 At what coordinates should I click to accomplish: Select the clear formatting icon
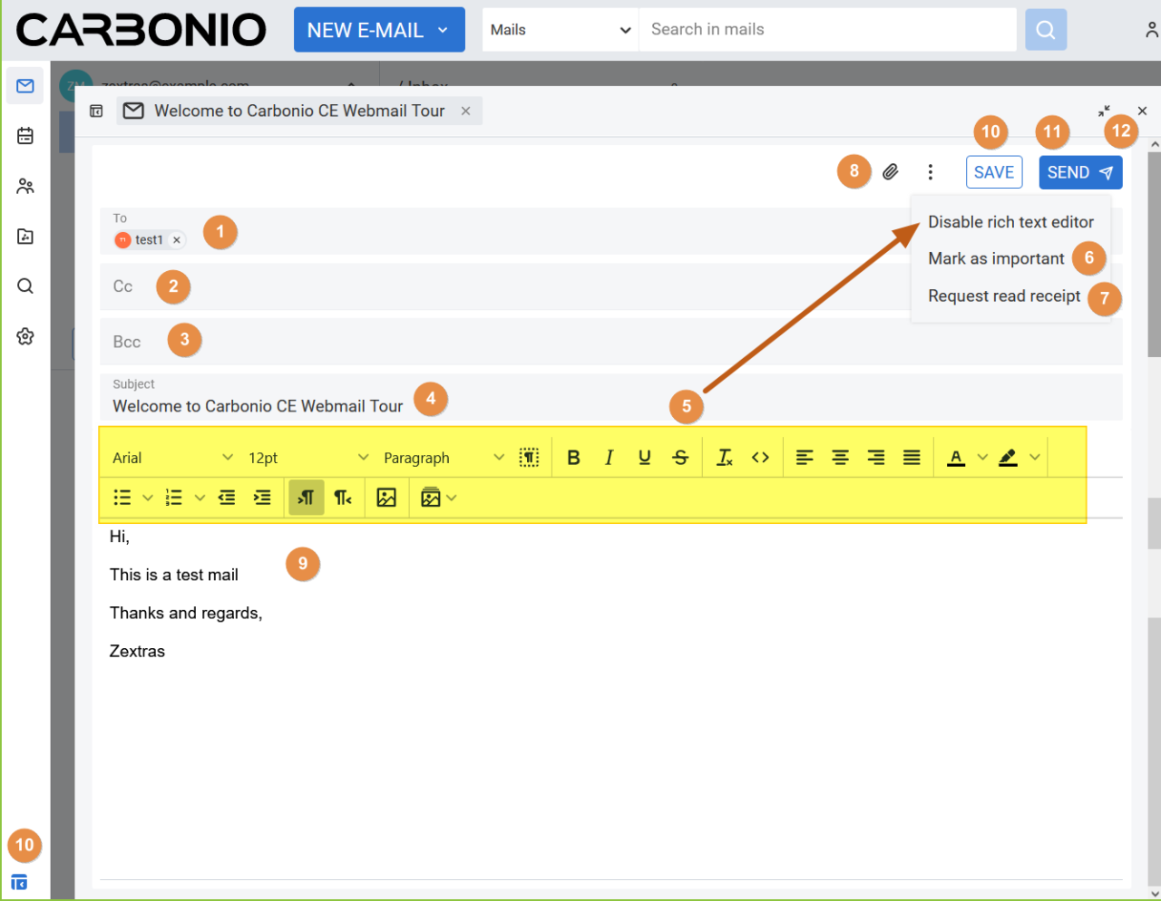[x=723, y=457]
